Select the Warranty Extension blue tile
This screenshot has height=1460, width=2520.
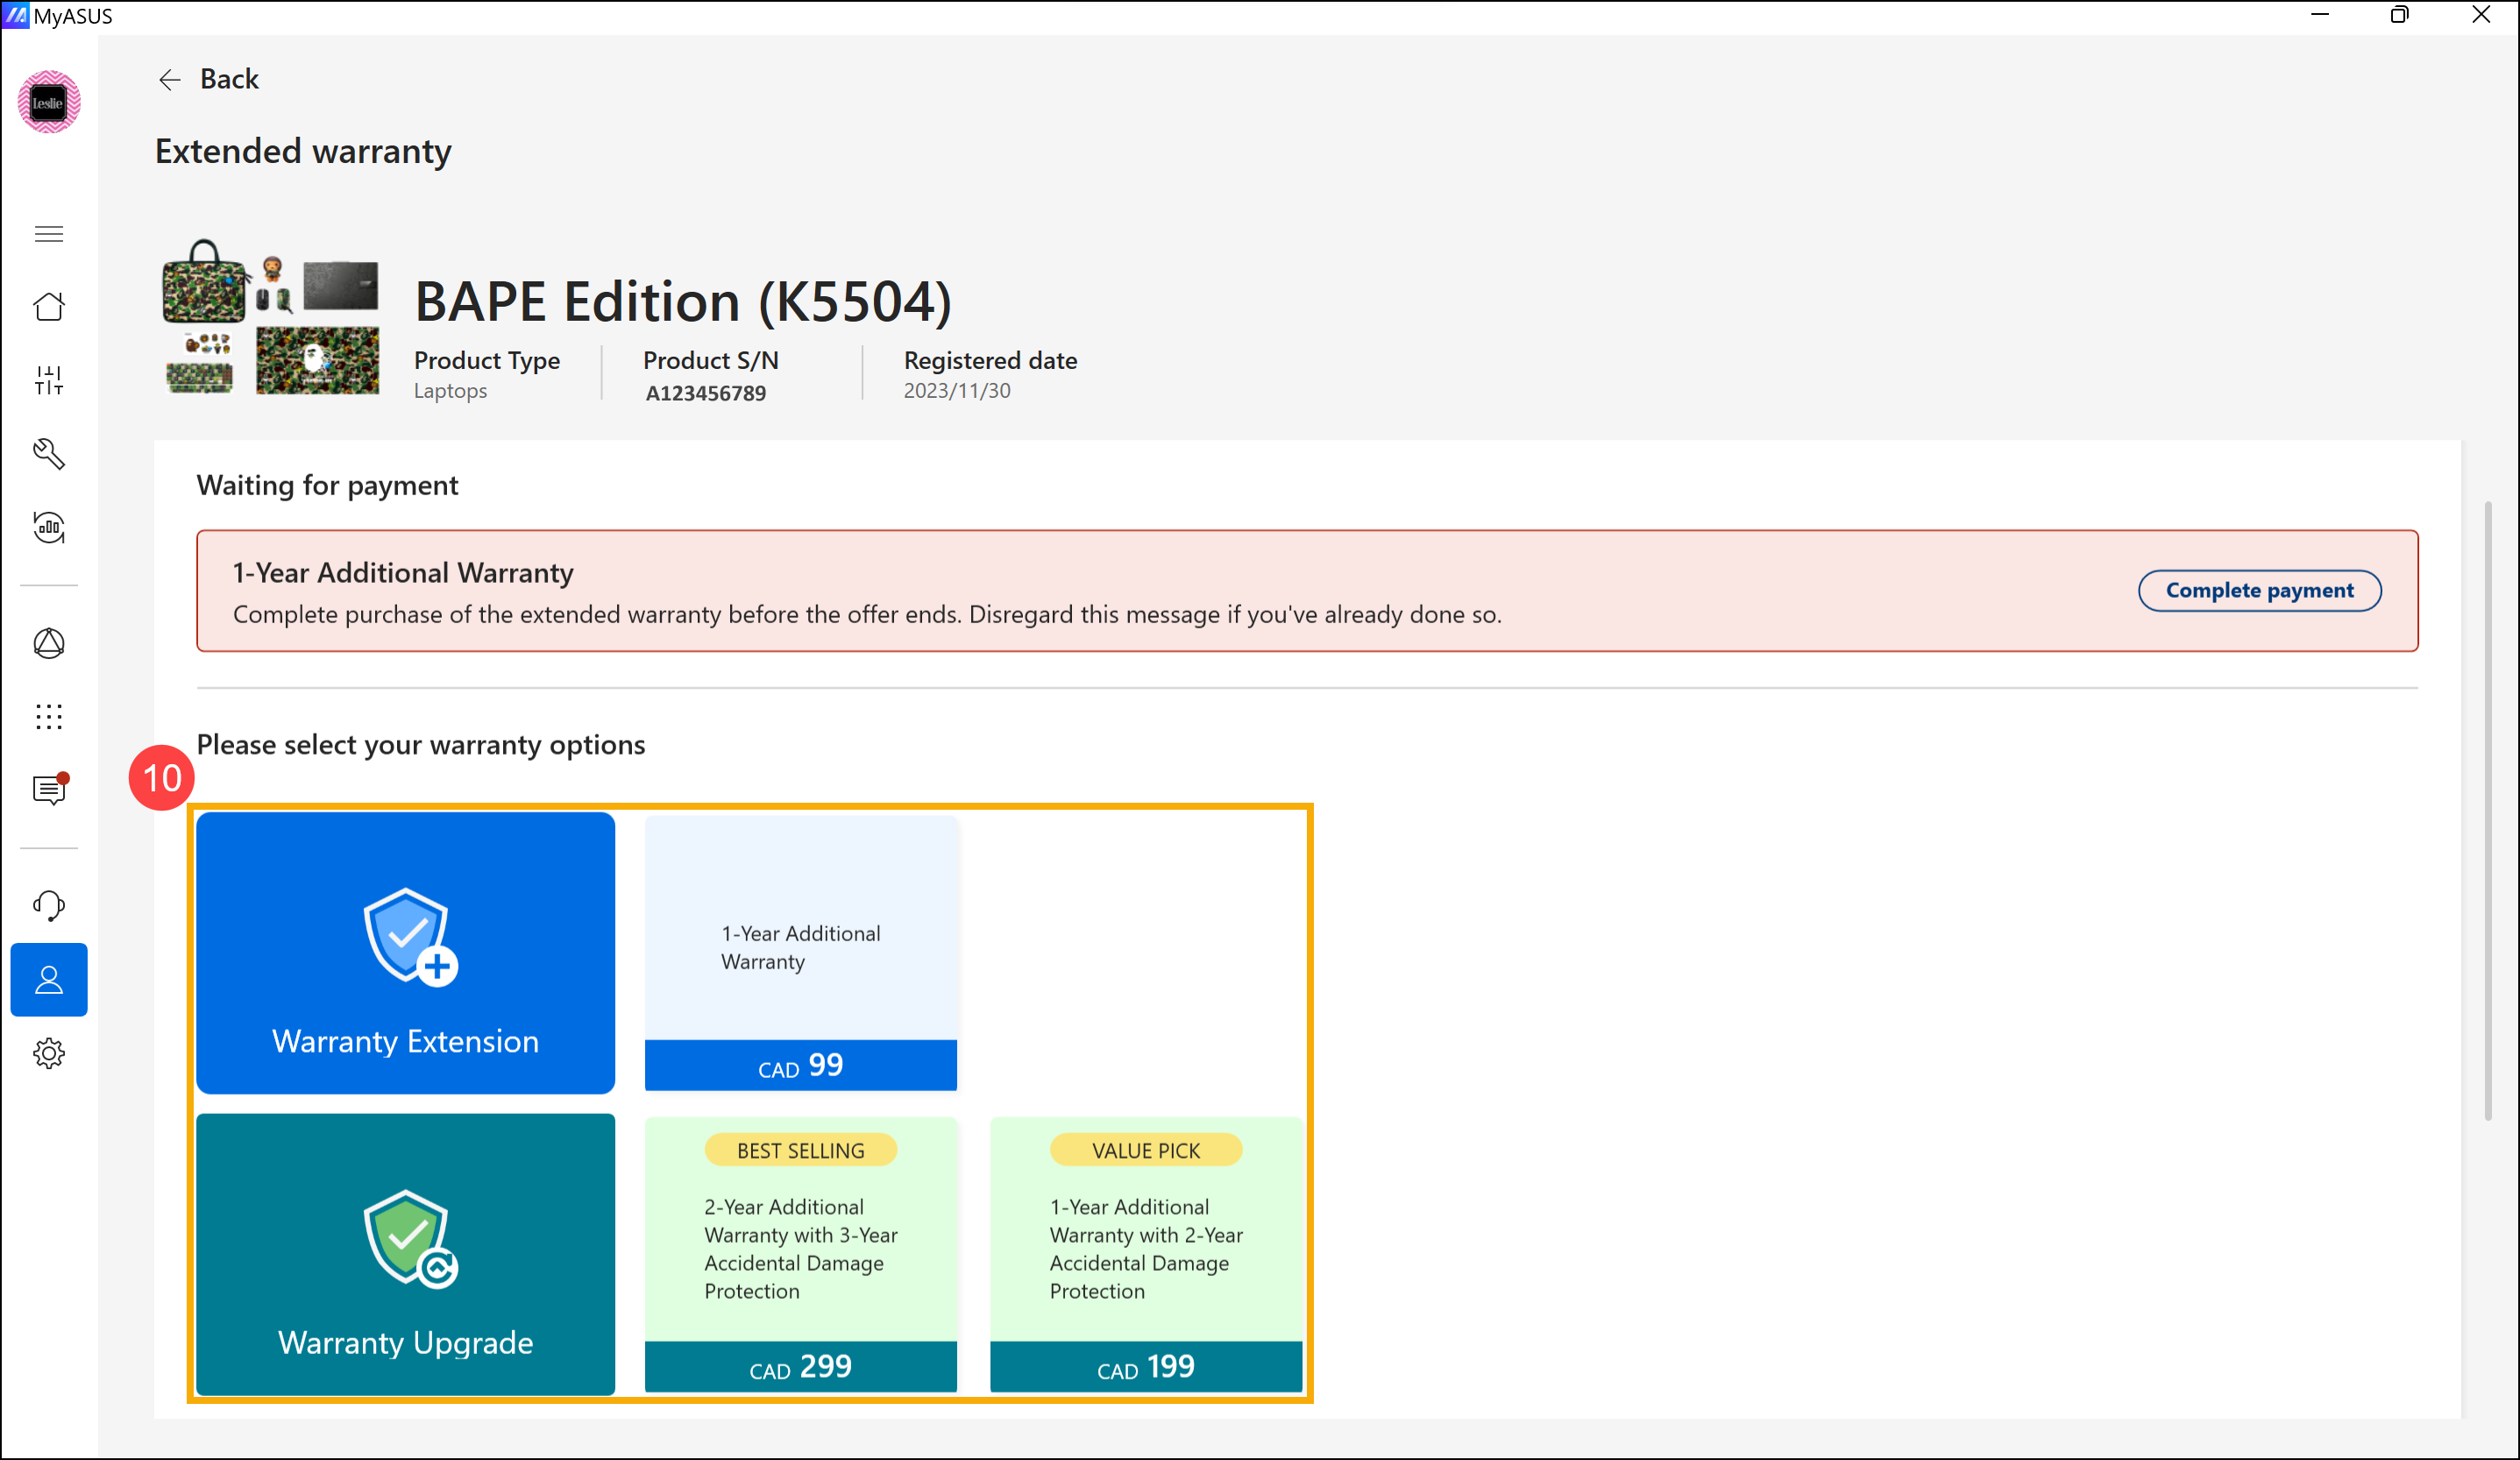tap(405, 952)
